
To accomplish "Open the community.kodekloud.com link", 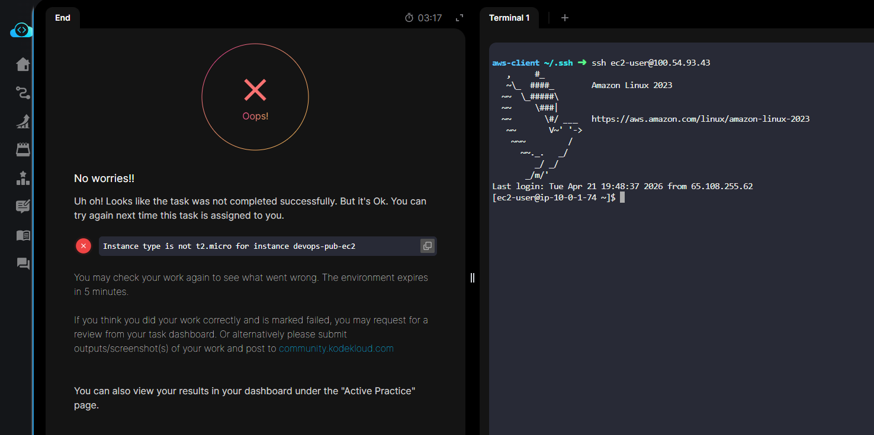I will (x=336, y=348).
